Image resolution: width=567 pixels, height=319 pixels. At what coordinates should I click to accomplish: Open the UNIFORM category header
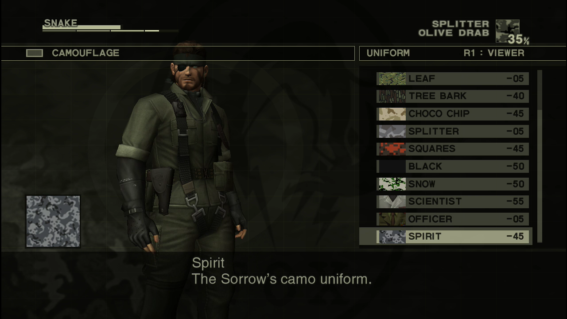(388, 53)
